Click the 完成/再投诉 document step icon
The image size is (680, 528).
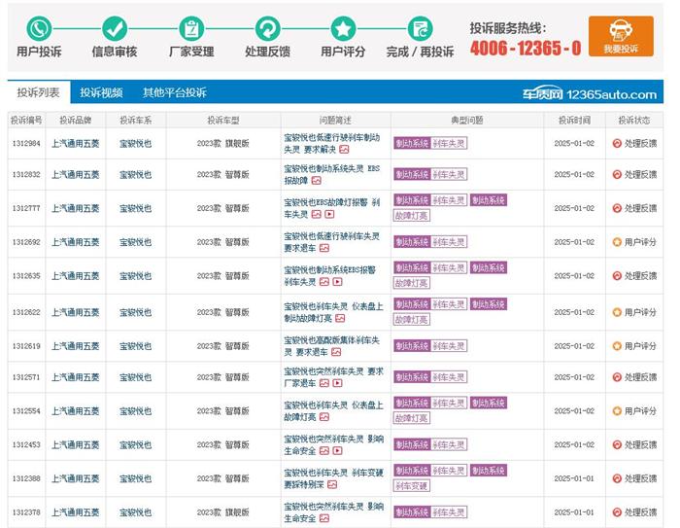tap(420, 28)
